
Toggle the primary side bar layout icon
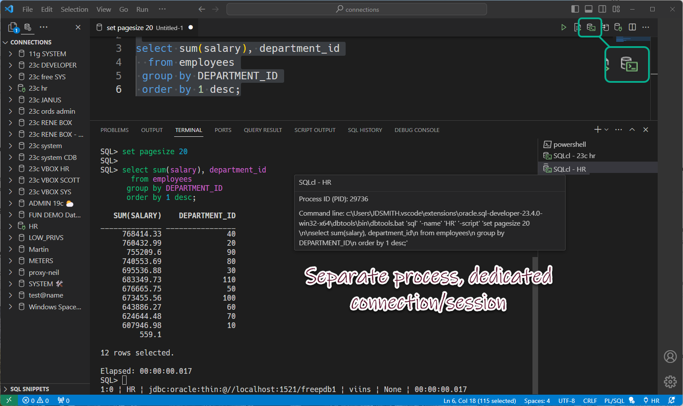[x=575, y=9]
